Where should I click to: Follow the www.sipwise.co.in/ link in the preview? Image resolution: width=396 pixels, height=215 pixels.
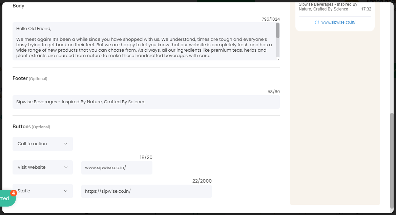(x=338, y=22)
